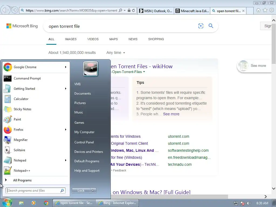Viewport: 276px width, 207px height.
Task: Click Bing visual search camera icon
Action: (x=201, y=26)
